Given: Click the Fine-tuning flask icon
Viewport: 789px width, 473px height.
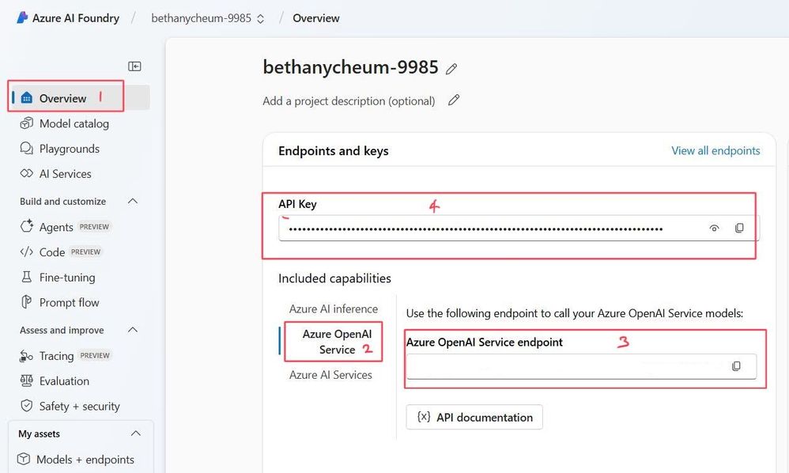Looking at the screenshot, I should (27, 277).
